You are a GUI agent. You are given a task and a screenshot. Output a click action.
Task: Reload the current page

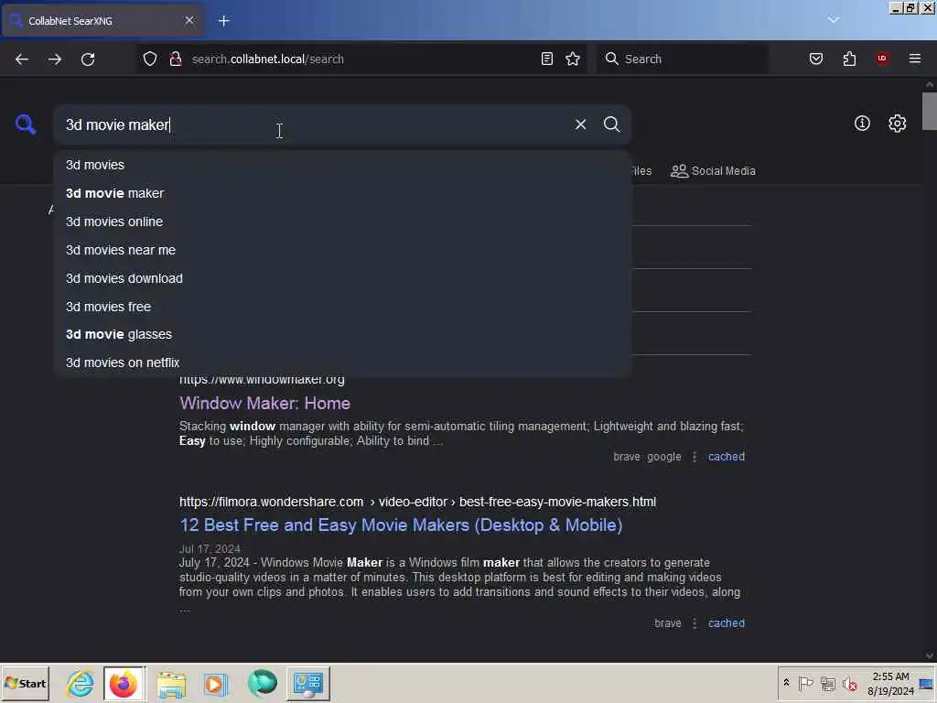88,59
